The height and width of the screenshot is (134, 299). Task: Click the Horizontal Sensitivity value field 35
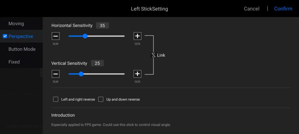click(102, 26)
